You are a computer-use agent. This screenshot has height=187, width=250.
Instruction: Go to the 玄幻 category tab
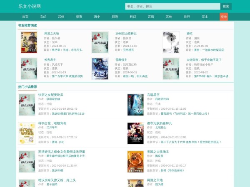pyautogui.click(x=43, y=17)
